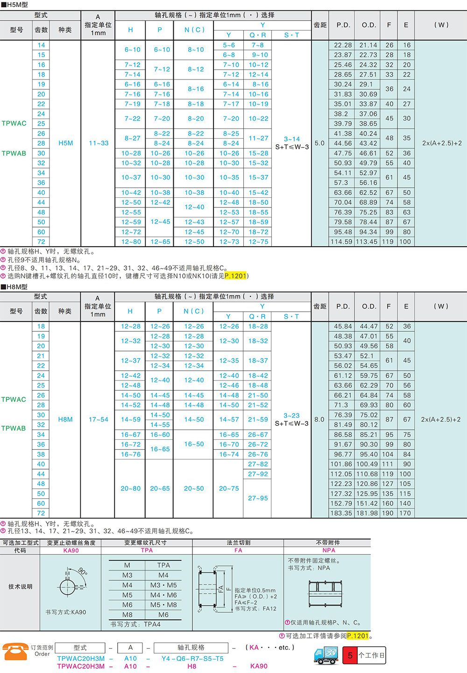Click the text 书写方式: TPA4
The width and height of the screenshot is (467, 673).
pos(135,624)
